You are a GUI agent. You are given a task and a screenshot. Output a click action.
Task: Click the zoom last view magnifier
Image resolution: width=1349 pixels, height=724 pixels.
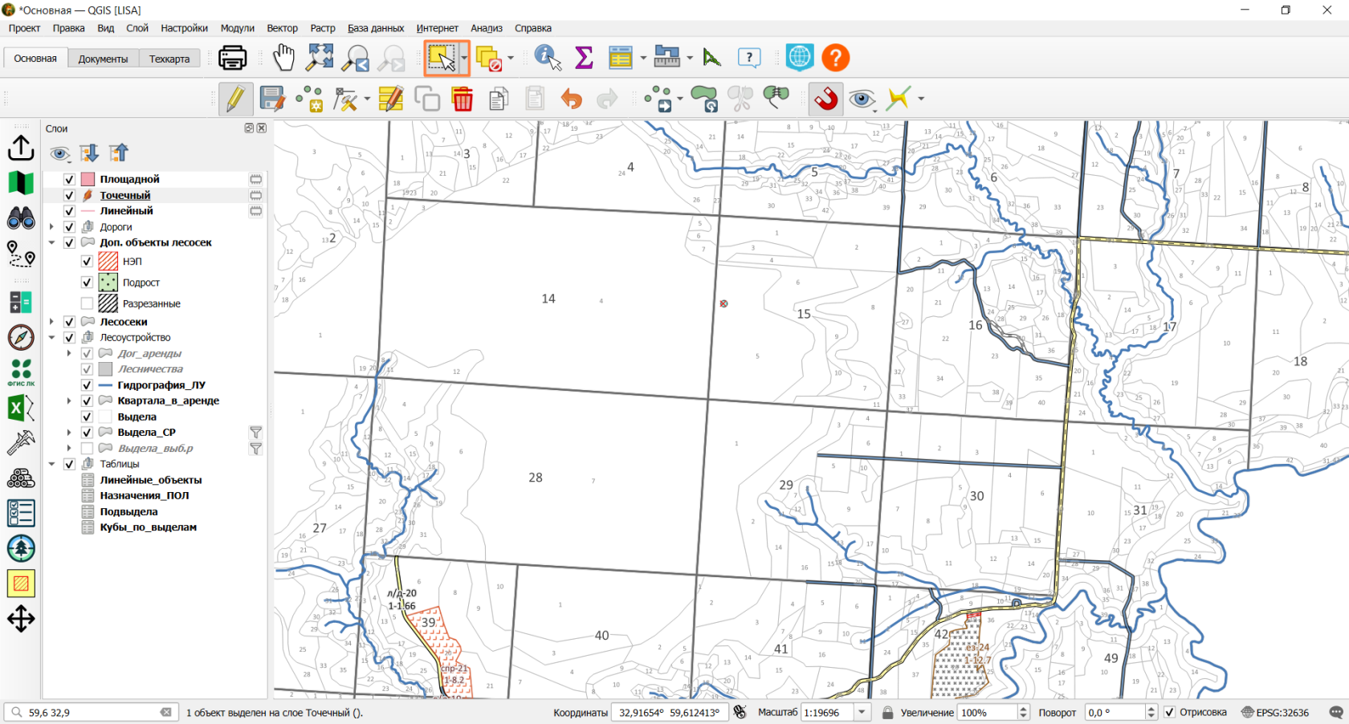pos(356,58)
